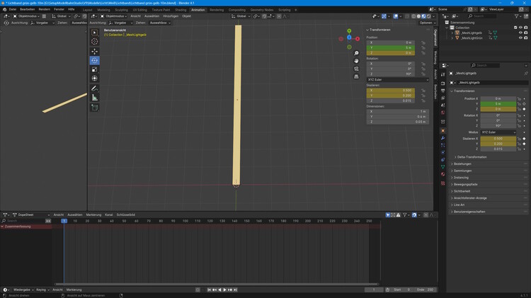This screenshot has width=531, height=298.
Task: Open the Hinzufügen menu in viewport header
Action: [171, 16]
